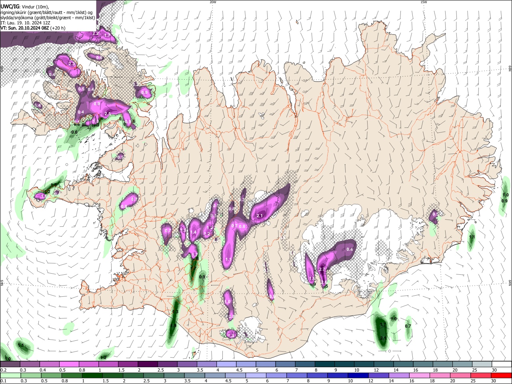This screenshot has height=384, width=512.
Task: Click the red 30 swatch in lower legend row
Action: 502,375
